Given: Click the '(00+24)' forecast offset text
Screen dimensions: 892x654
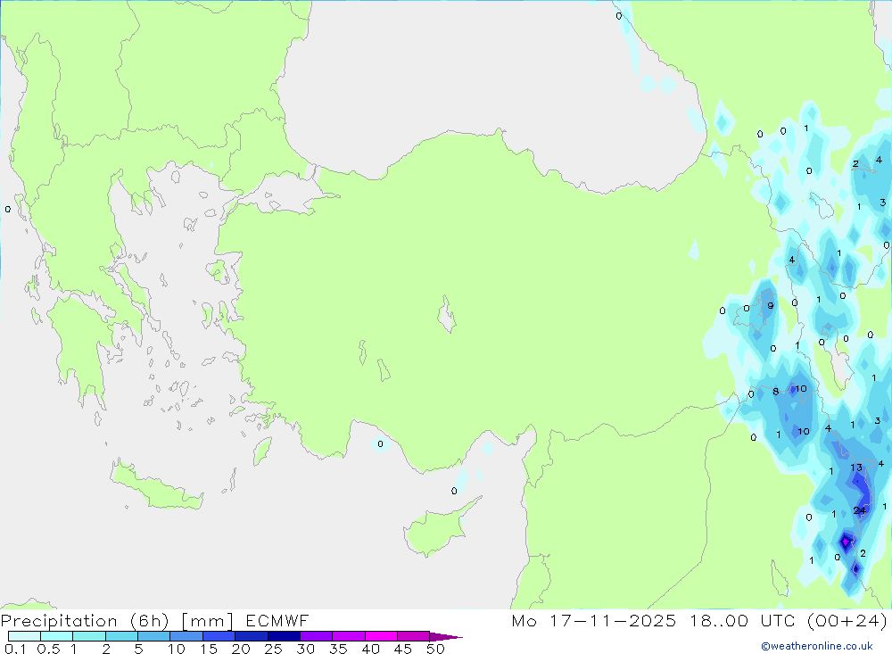Looking at the screenshot, I should (x=847, y=620).
